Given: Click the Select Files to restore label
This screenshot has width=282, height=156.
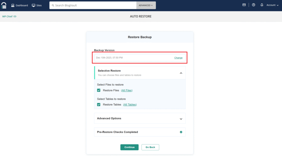Looking at the screenshot, I should point(110,85).
